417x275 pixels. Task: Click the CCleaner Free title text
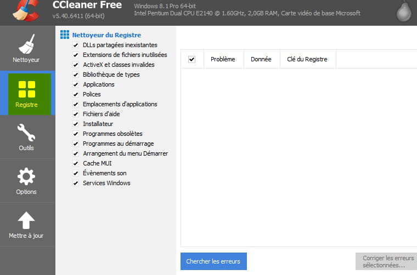coord(87,5)
